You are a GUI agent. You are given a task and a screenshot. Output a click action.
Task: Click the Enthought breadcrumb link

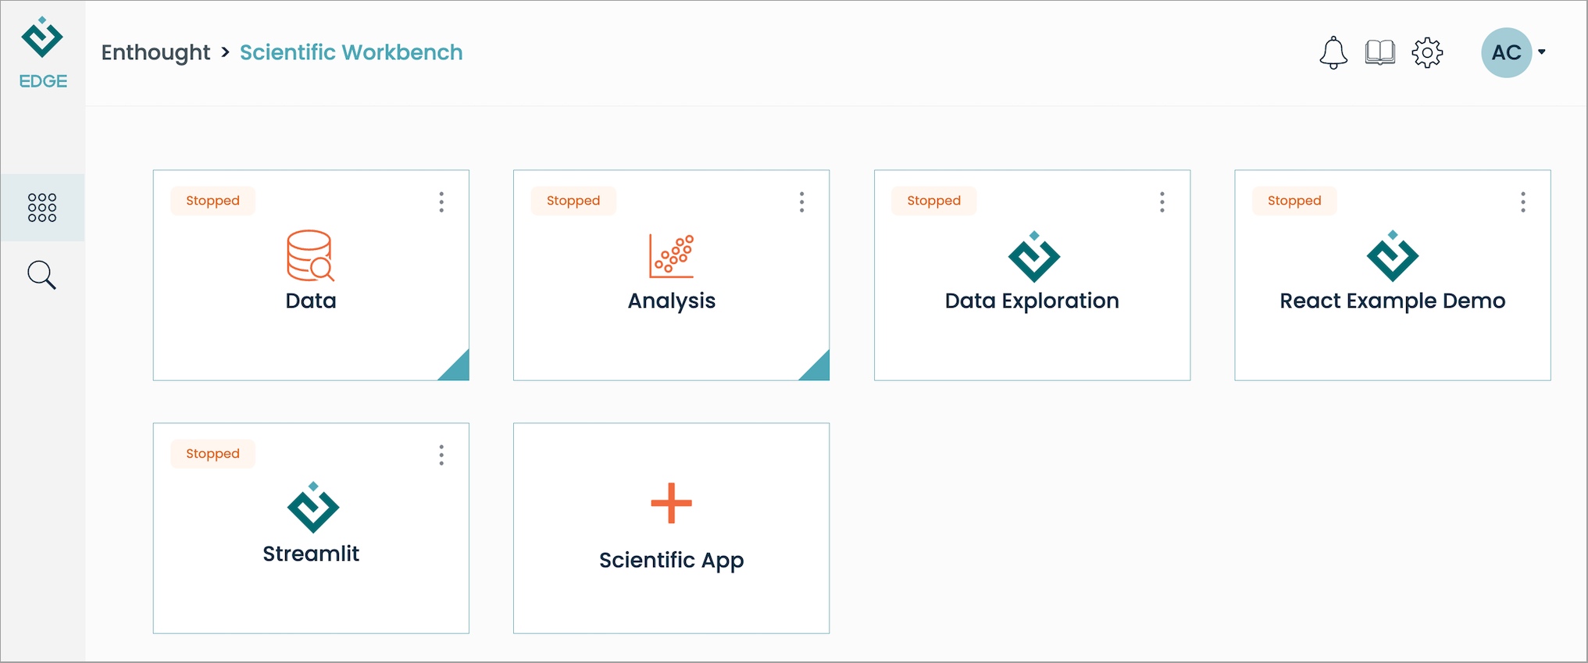(155, 52)
